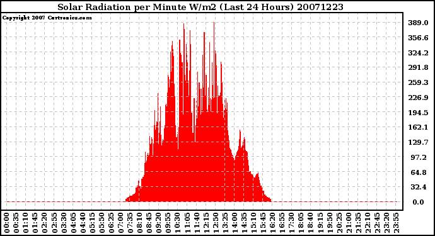Click the 129.7 y-axis value
Viewport: 435px width, 236px height.
(x=418, y=142)
